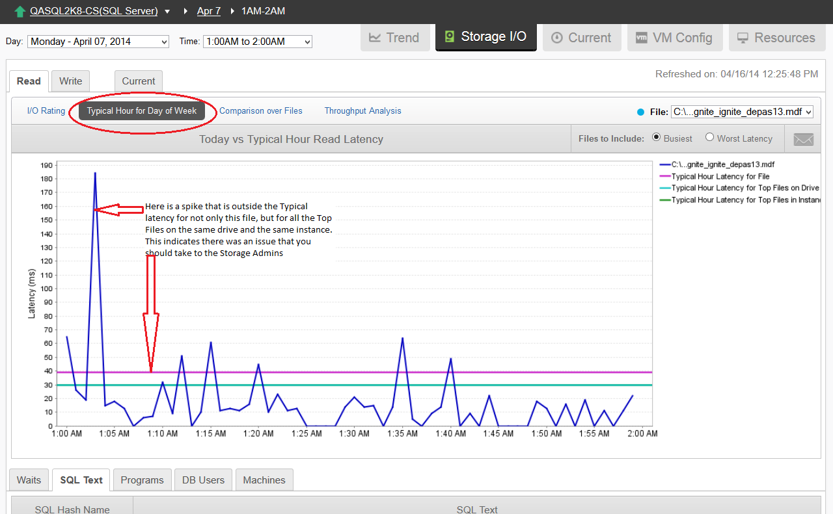Click the Trend chart icon
This screenshot has width=833, height=514.
[x=374, y=38]
